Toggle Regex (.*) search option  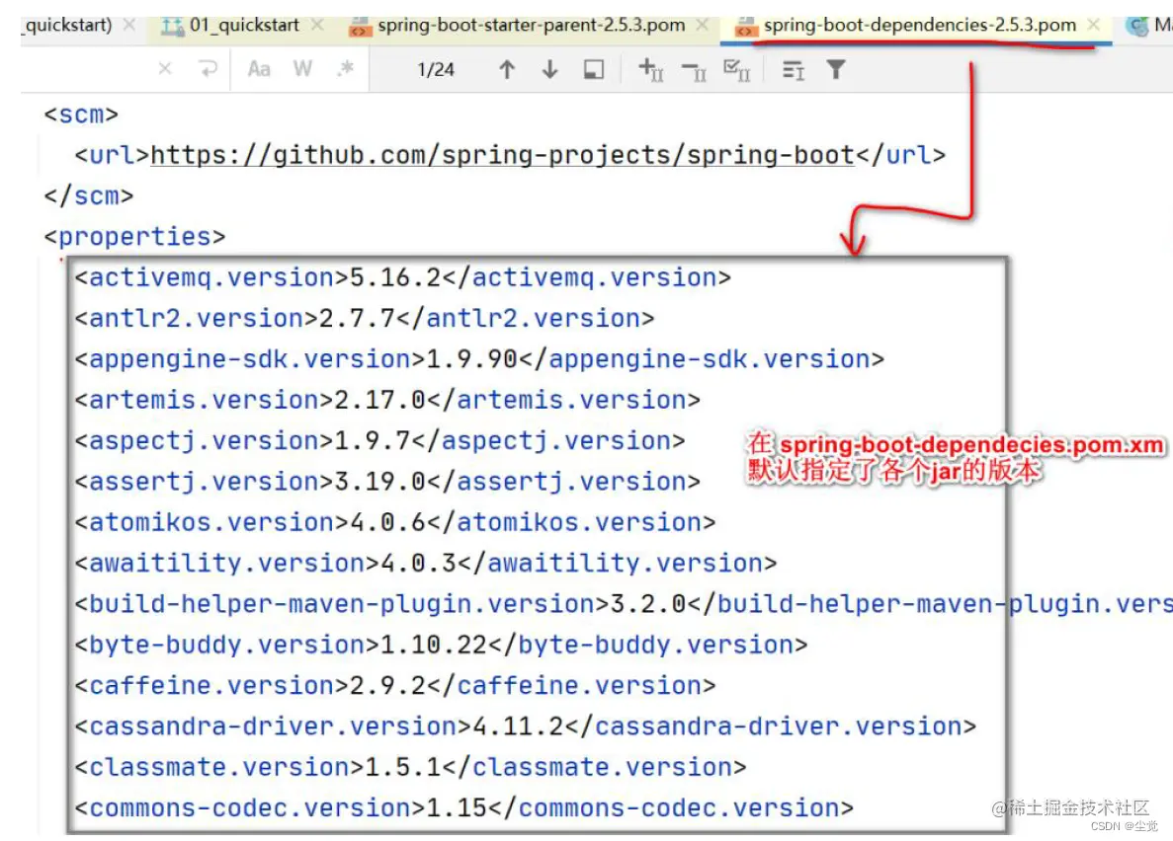coord(345,69)
